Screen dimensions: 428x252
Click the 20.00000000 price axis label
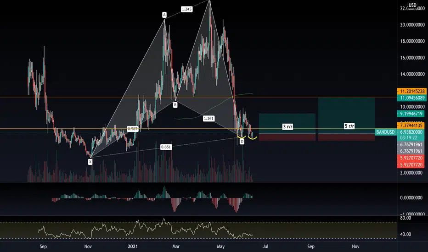[412, 25]
